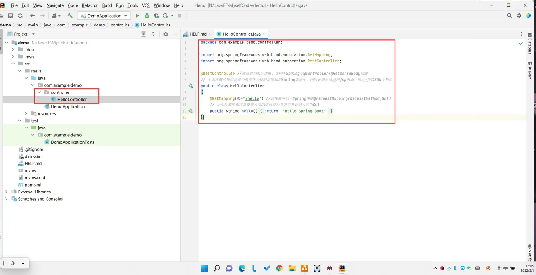Click the Stop square icon

[x=180, y=16]
